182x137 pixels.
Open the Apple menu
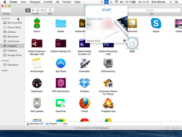[5, 2]
